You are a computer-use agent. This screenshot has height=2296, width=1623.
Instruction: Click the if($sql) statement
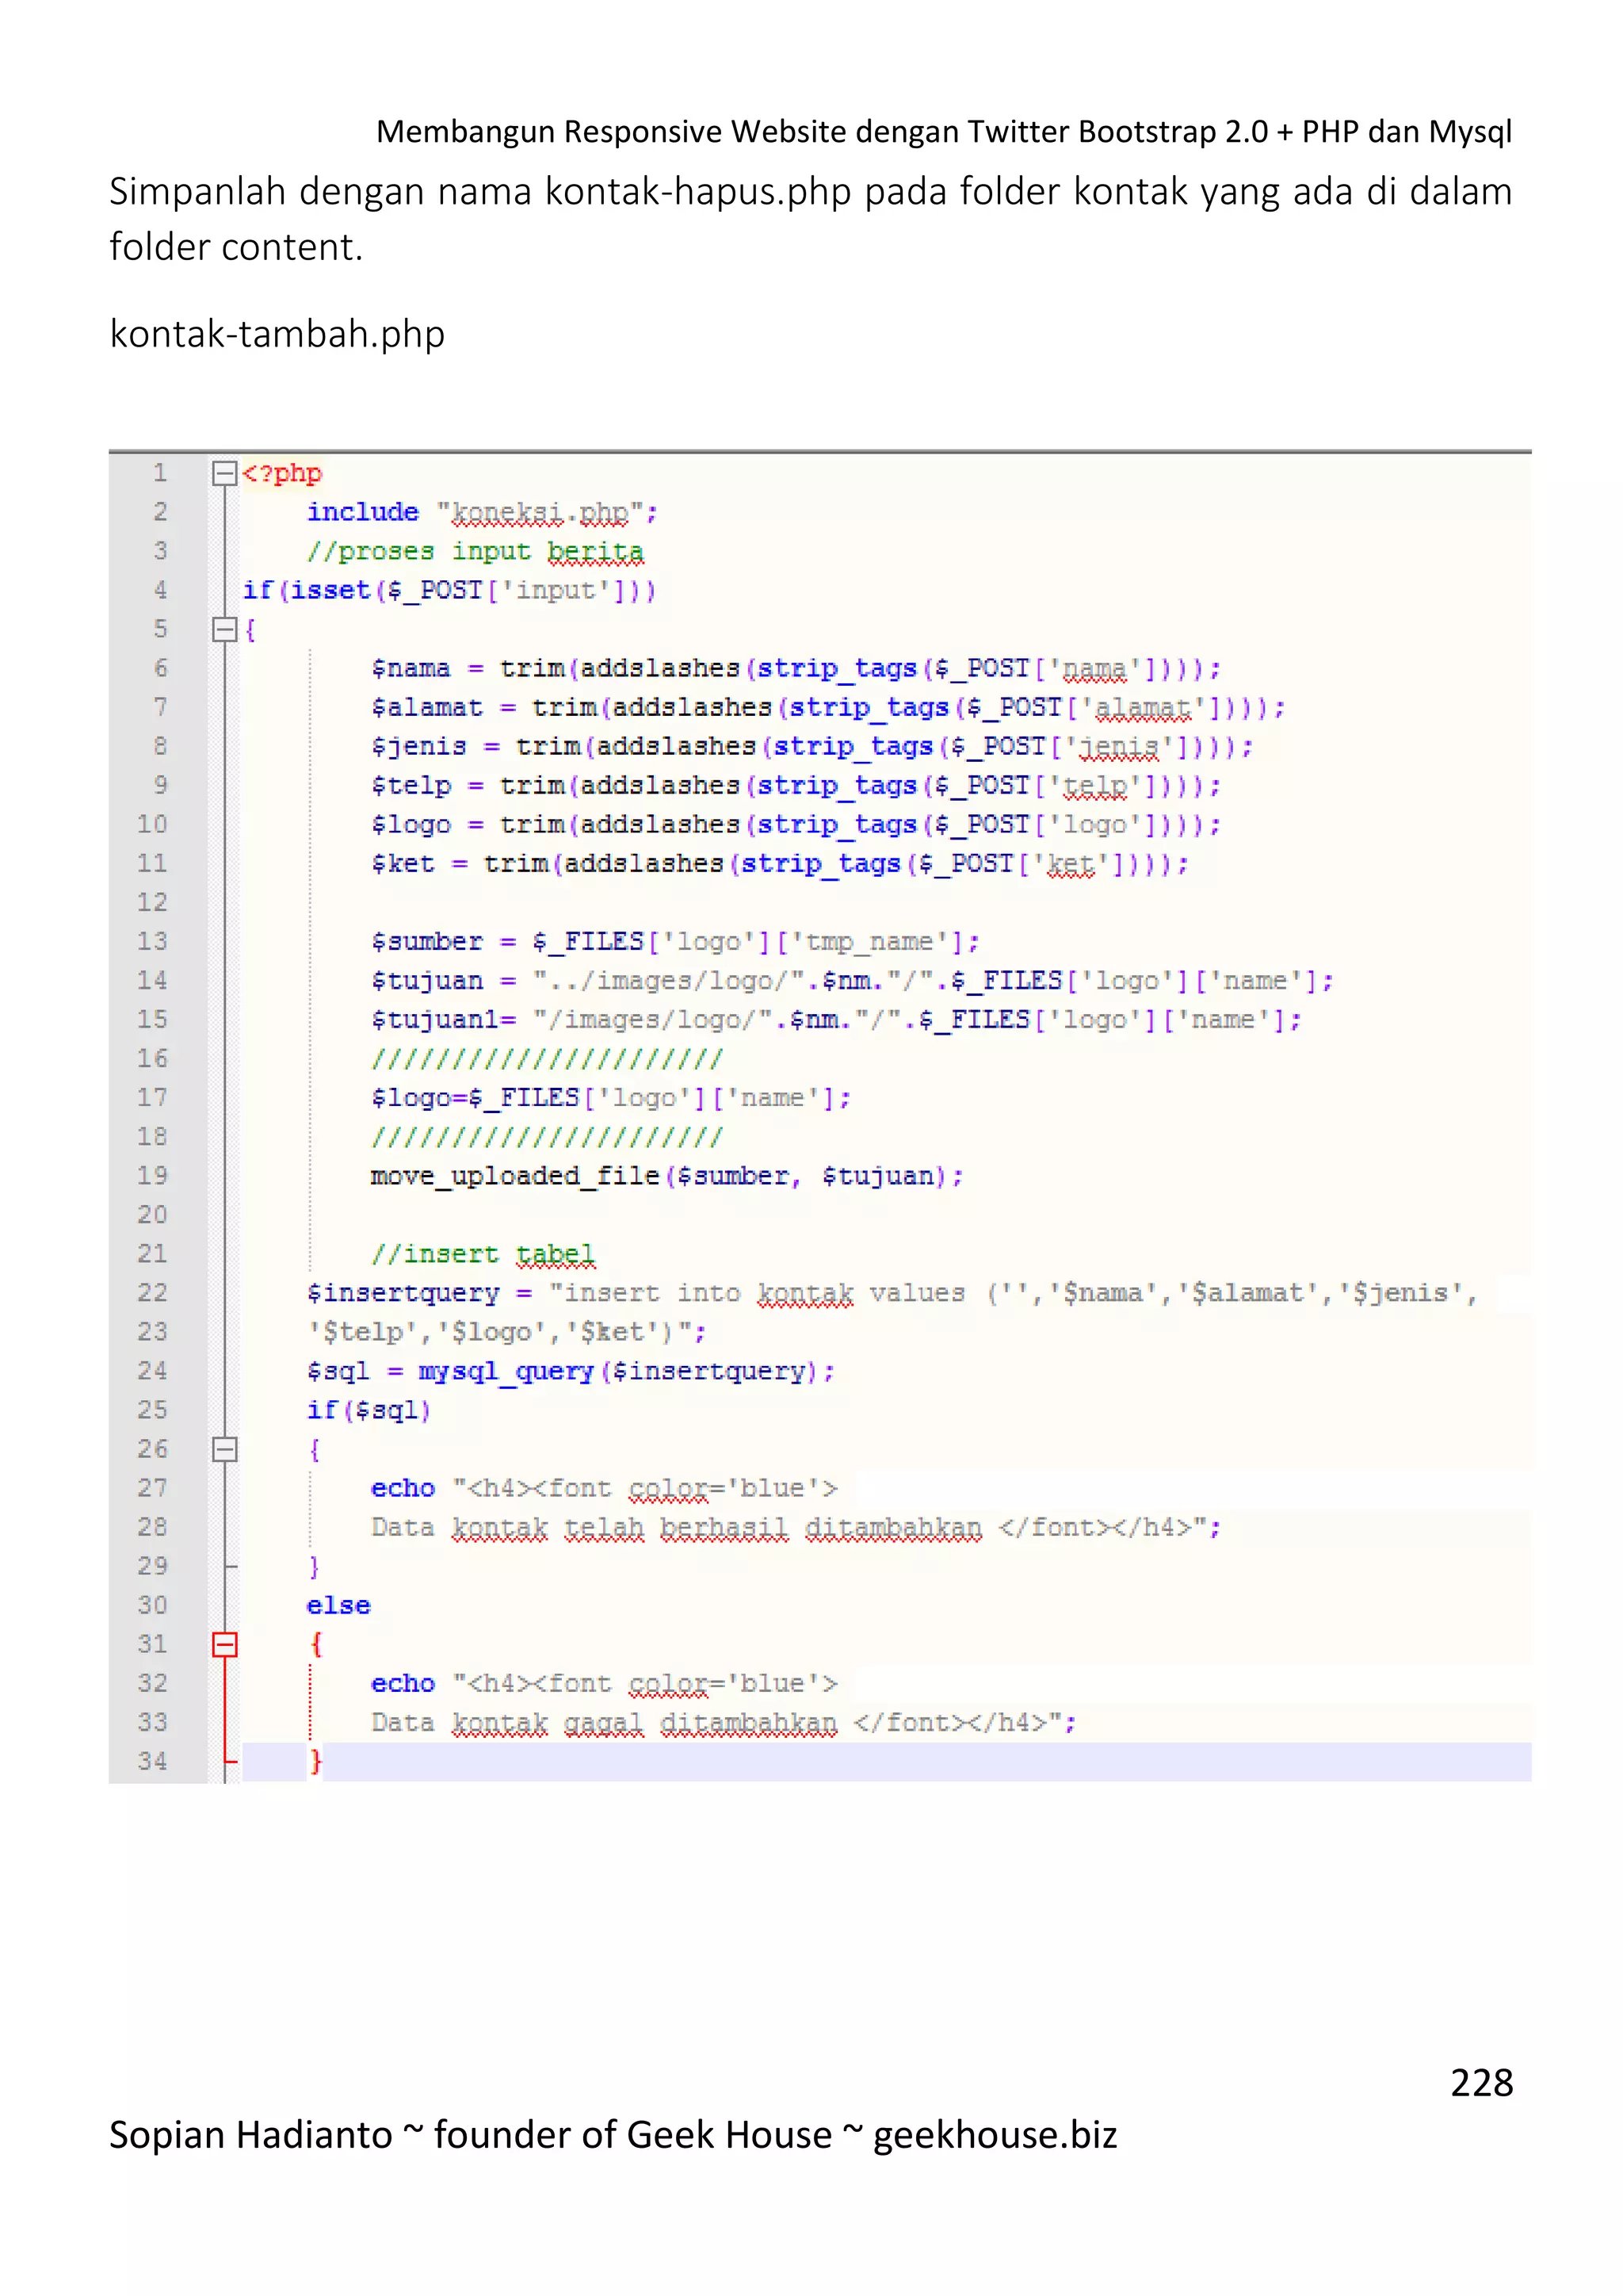[x=369, y=1410]
